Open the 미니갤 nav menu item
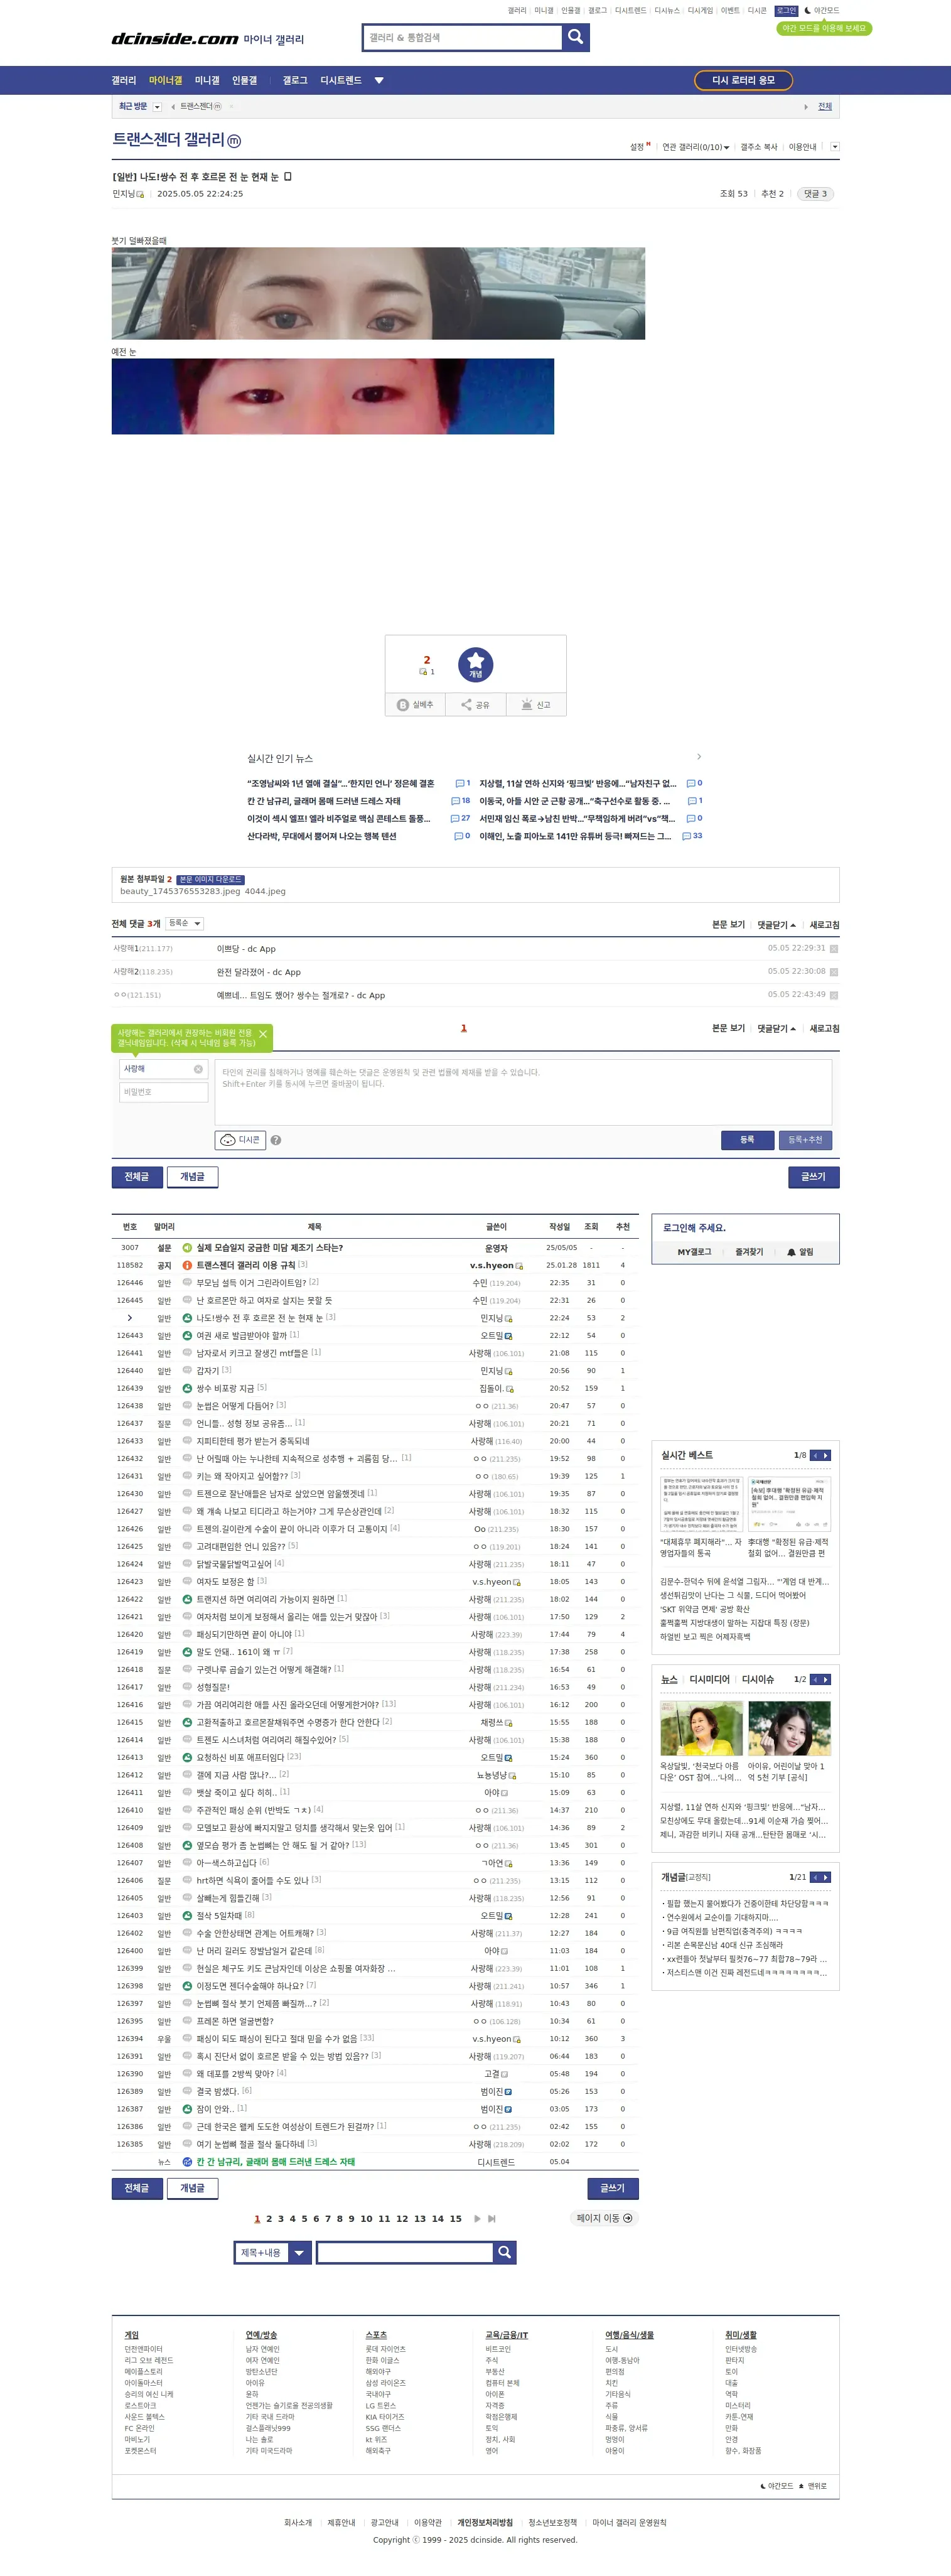Image resolution: width=951 pixels, height=2576 pixels. tap(207, 80)
